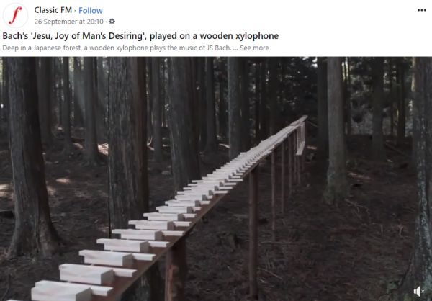Toggle video sound with the muted speaker
This screenshot has height=301, width=432.
pyautogui.click(x=419, y=292)
